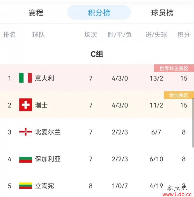194x197 pixels.
Task: Click the 世界杯正赛区 red label
Action: click(x=174, y=68)
